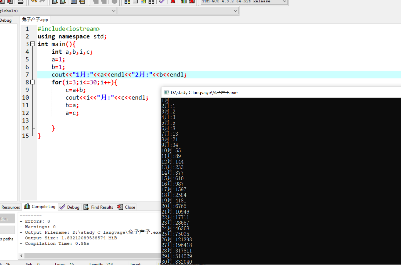Viewport: 401px width, 265px height.
Task: Click the Compile four-squares icon
Action: [127, 2]
